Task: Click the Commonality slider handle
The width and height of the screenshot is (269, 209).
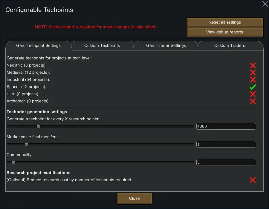Action: click(x=14, y=162)
